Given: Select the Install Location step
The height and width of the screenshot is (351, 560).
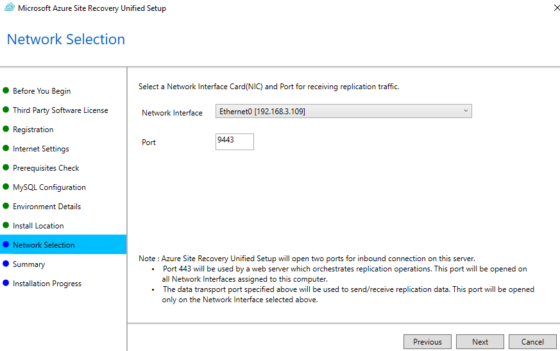Looking at the screenshot, I should [38, 226].
